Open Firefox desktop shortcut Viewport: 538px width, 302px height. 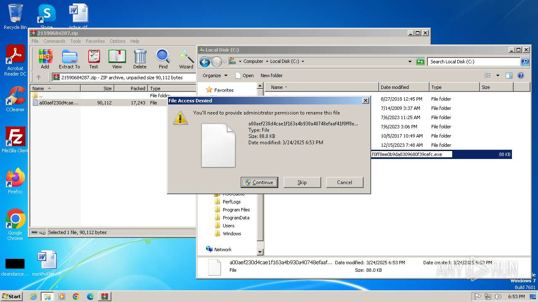[x=15, y=181]
